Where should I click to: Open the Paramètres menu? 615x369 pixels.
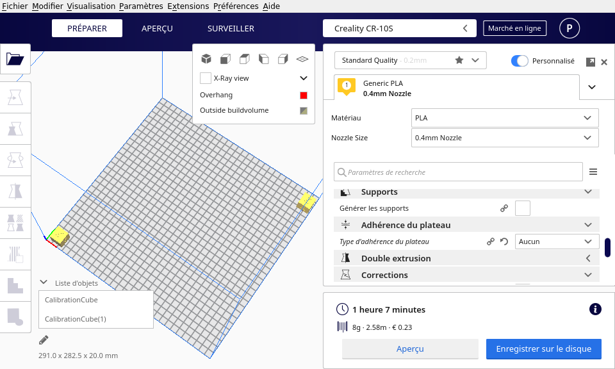pyautogui.click(x=141, y=6)
